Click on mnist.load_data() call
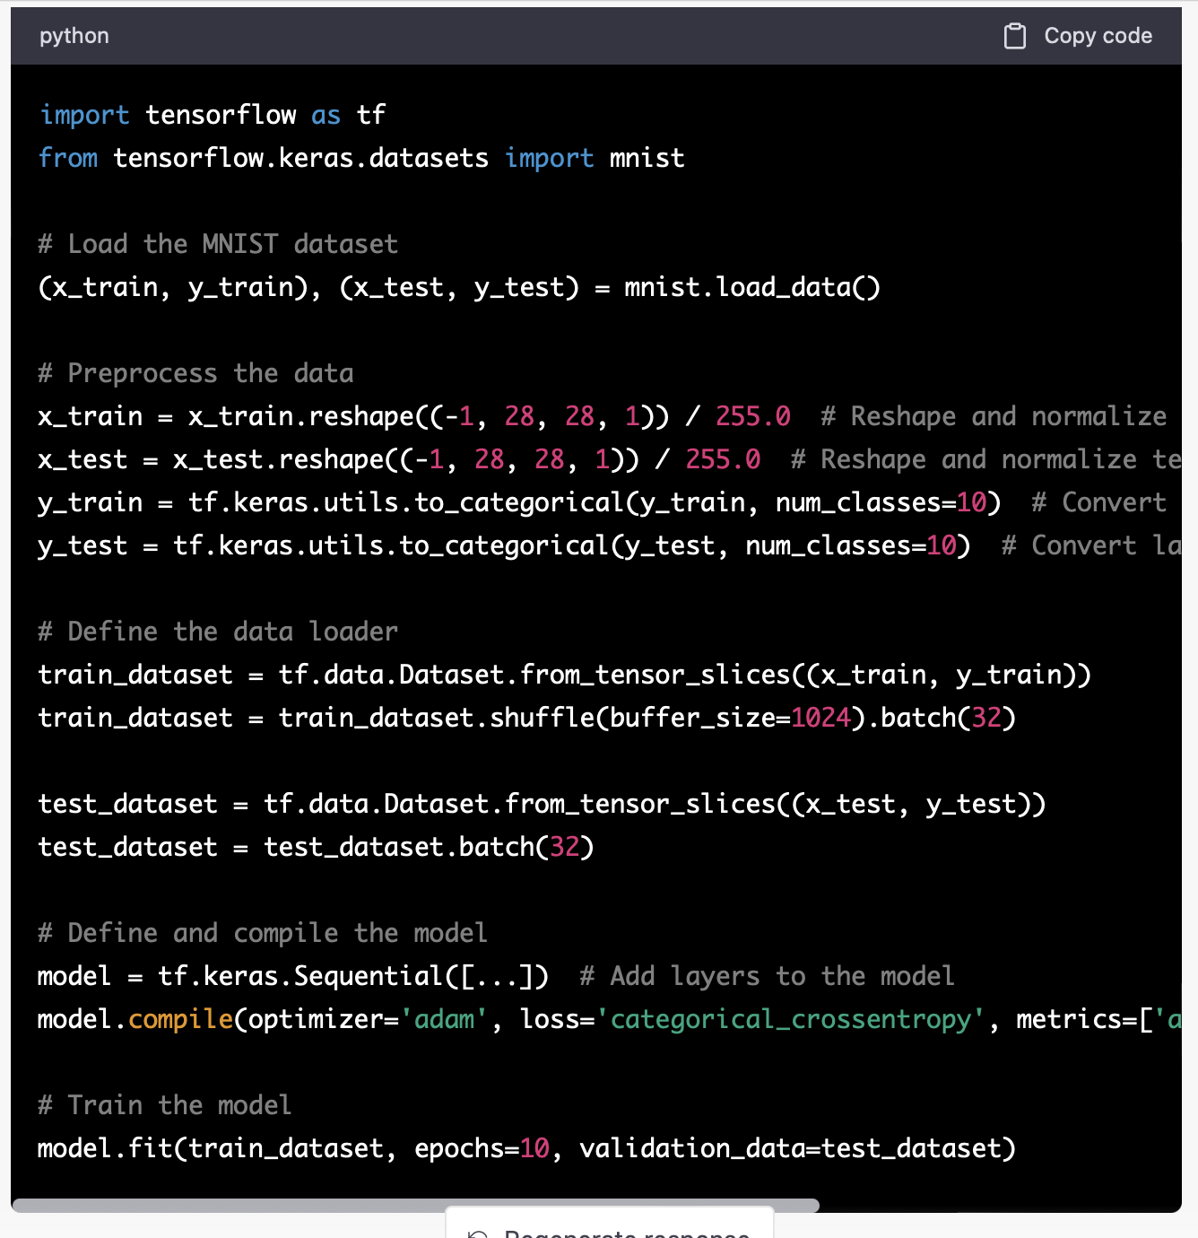Image resolution: width=1198 pixels, height=1238 pixels. point(751,287)
